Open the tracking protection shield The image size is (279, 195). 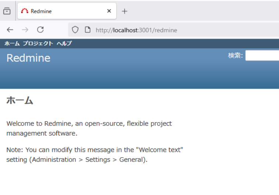point(75,30)
